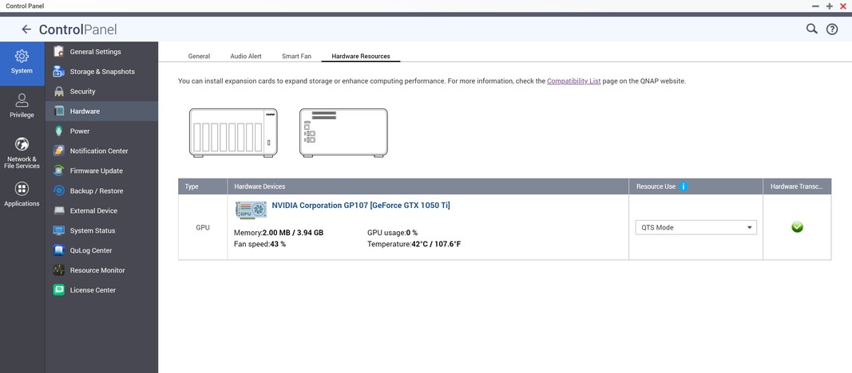Image resolution: width=852 pixels, height=373 pixels.
Task: Click the Hardware Devices column header
Action: 428,186
